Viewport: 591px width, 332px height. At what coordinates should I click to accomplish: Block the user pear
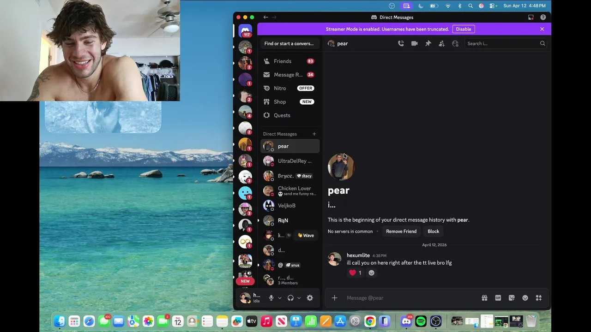coord(433,231)
